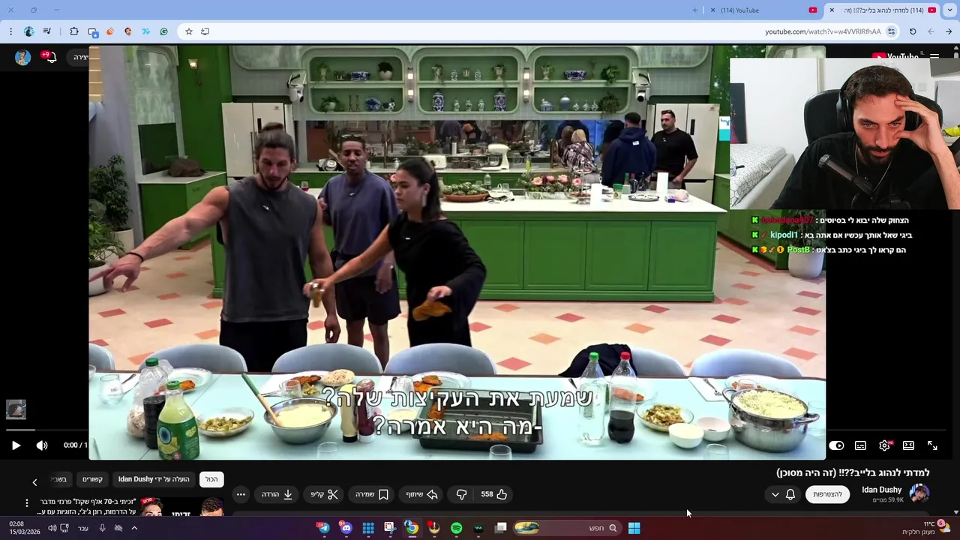Image resolution: width=960 pixels, height=540 pixels.
Task: Open the tab search dropdown in Chrome
Action: tap(949, 10)
